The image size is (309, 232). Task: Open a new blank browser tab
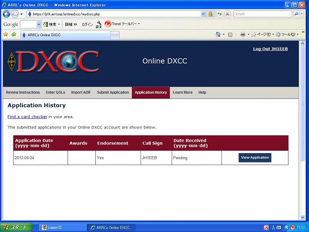(x=115, y=35)
